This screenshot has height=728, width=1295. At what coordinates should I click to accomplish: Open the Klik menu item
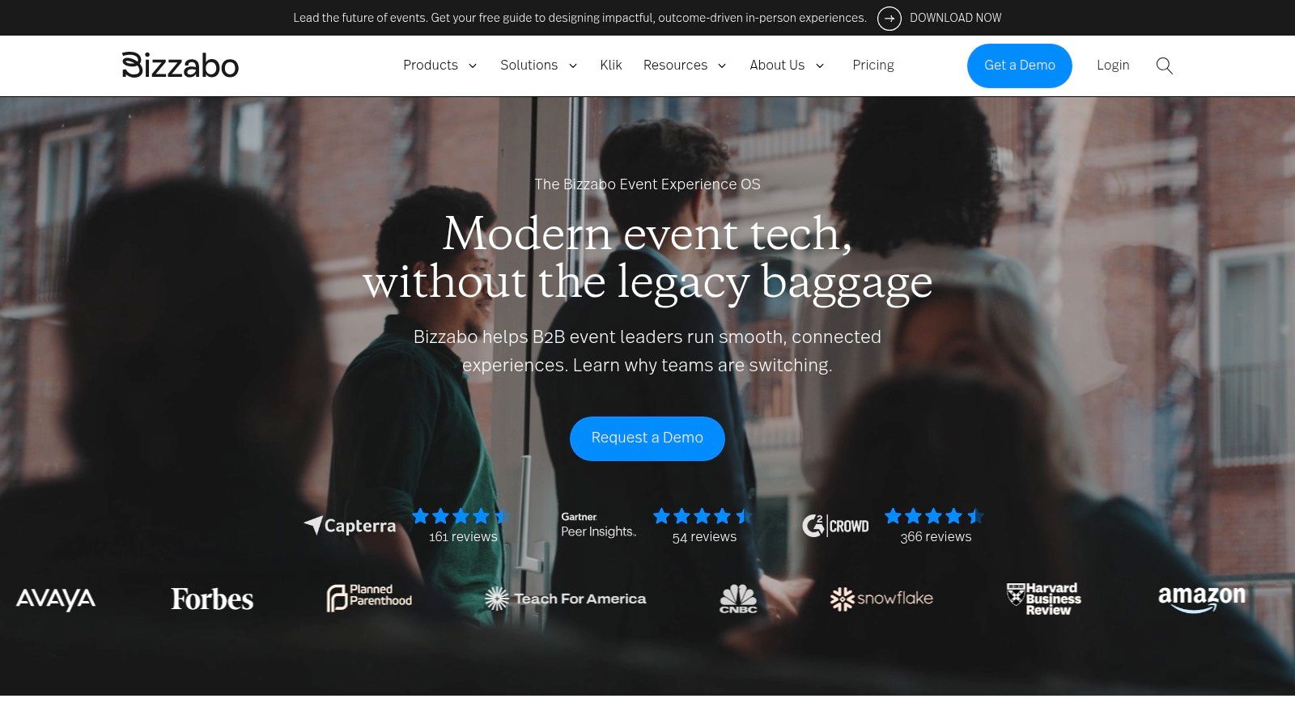point(611,65)
